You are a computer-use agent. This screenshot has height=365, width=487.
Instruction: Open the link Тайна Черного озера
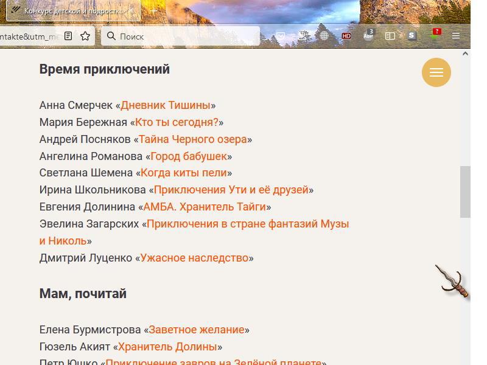tap(192, 139)
